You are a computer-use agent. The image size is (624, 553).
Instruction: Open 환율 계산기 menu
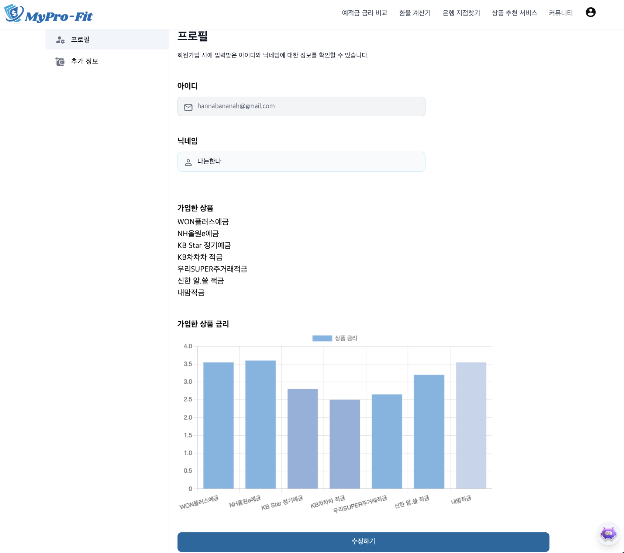point(415,13)
